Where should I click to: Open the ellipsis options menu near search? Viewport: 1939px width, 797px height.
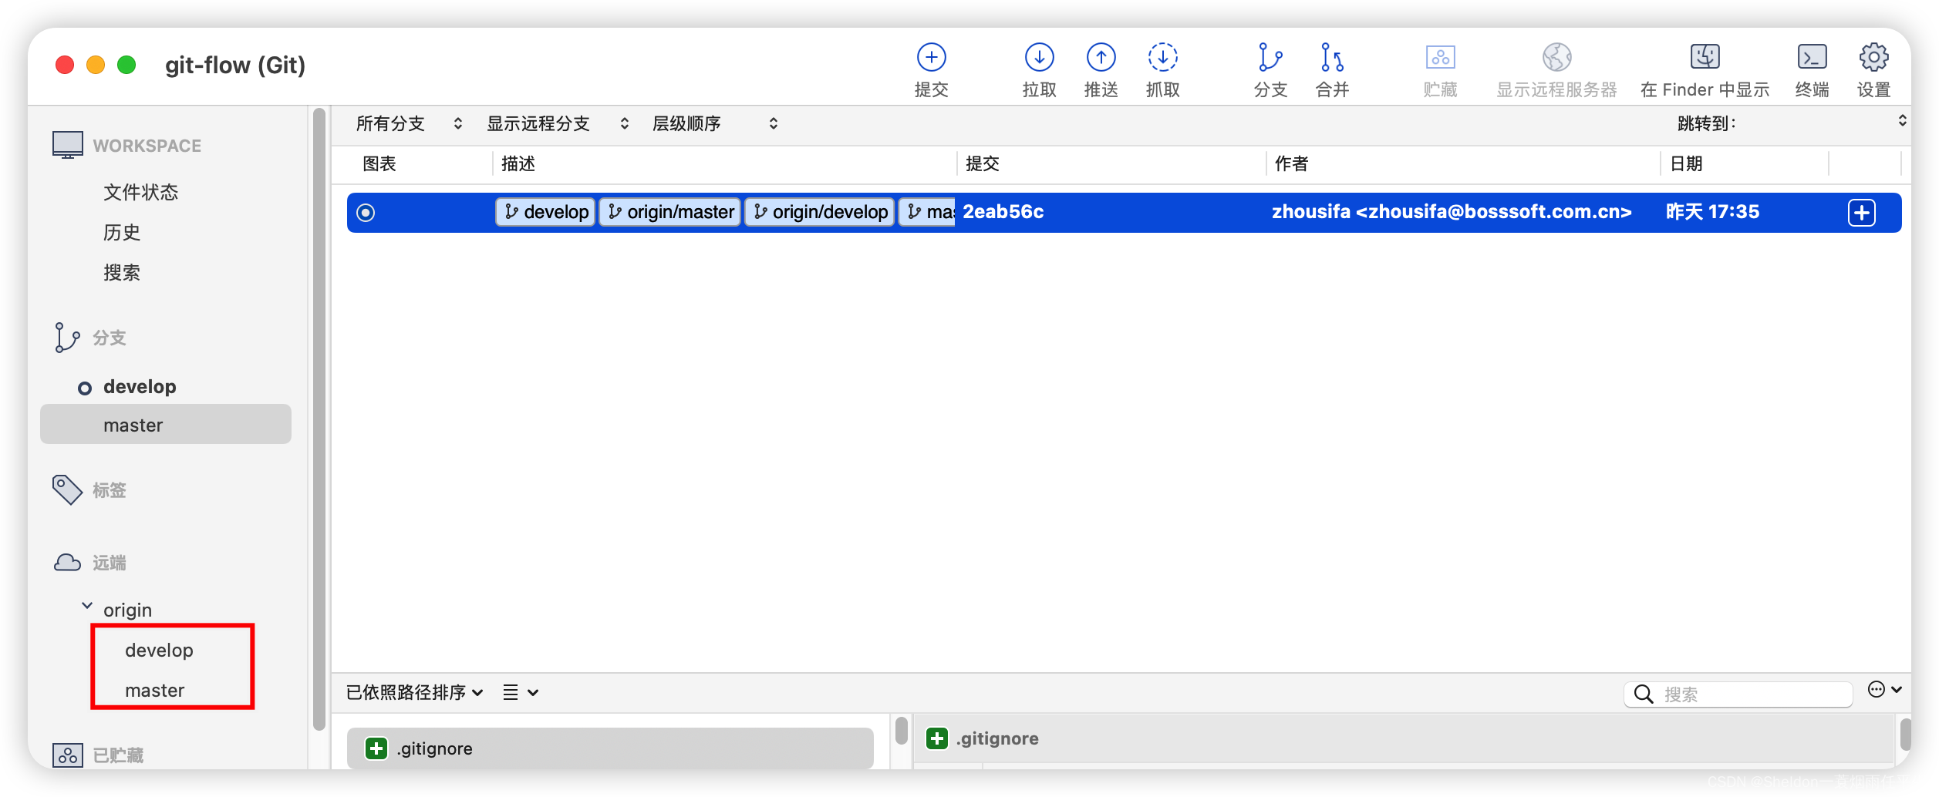tap(1884, 690)
